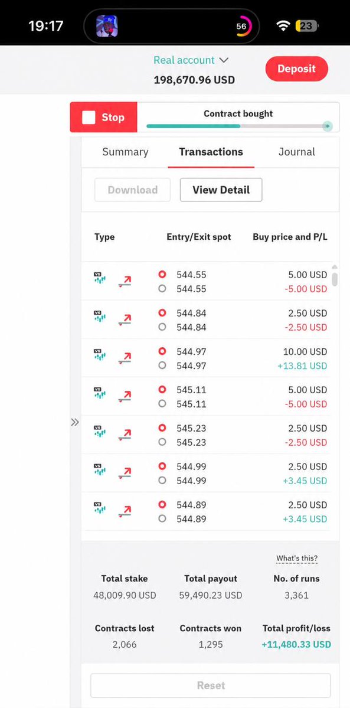Click the +13.81 USD profit value
This screenshot has width=350, height=708.
pos(302,366)
